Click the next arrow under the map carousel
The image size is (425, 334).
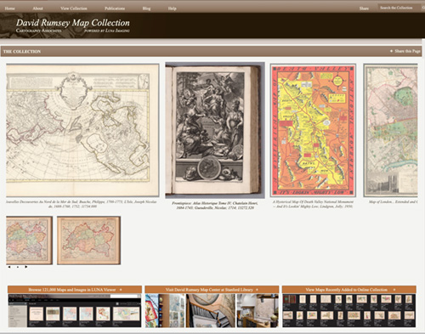(26, 267)
